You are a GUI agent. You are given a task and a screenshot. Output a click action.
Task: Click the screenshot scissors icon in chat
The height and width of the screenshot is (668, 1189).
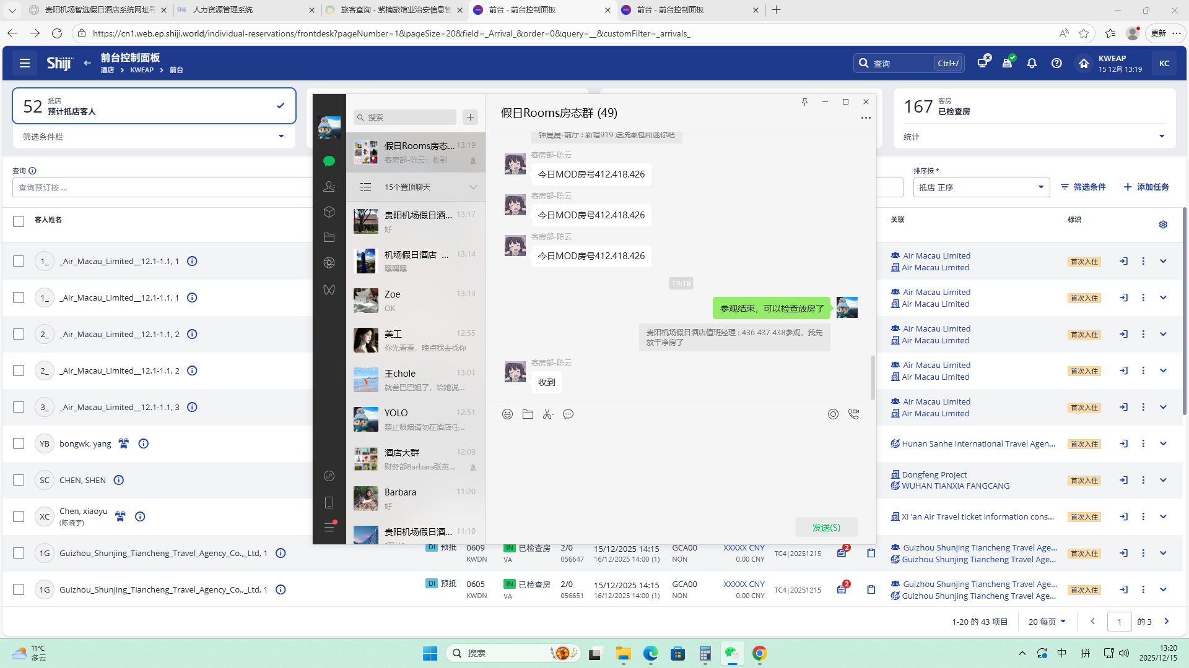(x=547, y=414)
